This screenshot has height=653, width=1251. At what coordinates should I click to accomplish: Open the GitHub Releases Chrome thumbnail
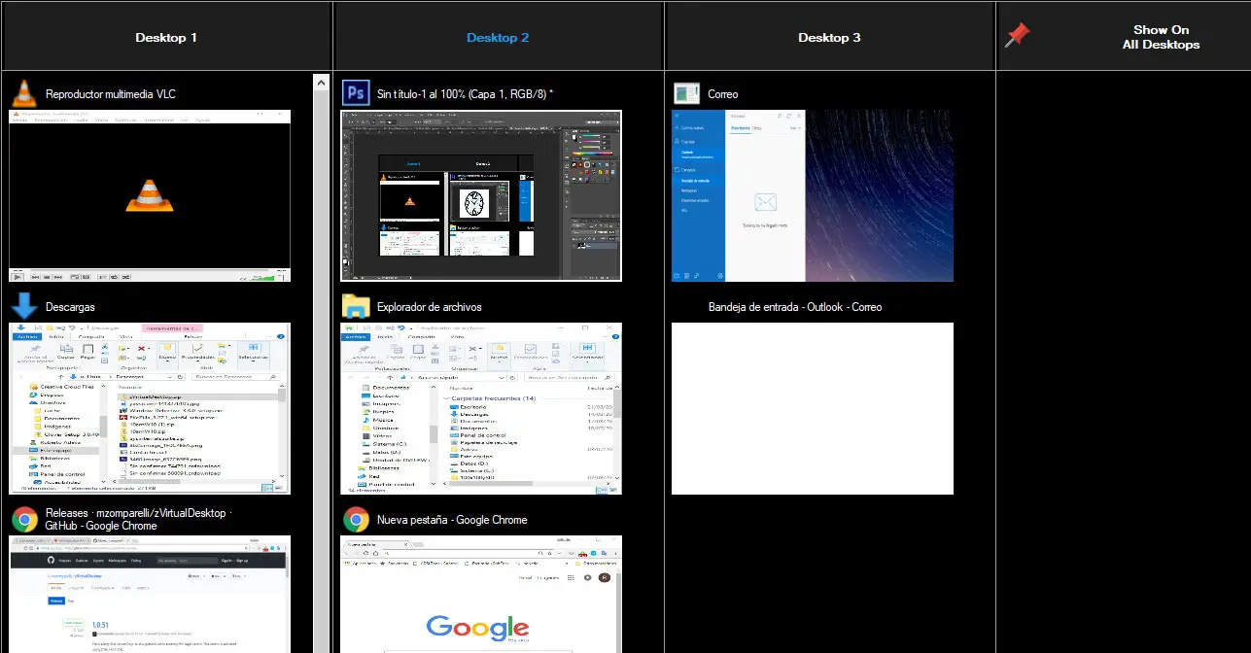[150, 594]
